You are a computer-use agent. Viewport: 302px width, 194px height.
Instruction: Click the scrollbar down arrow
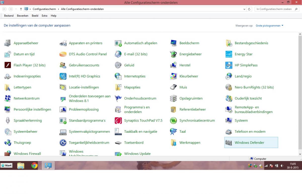point(300,154)
